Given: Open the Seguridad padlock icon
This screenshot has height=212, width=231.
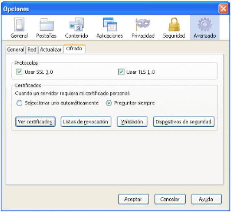Looking at the screenshot, I should click(x=174, y=25).
